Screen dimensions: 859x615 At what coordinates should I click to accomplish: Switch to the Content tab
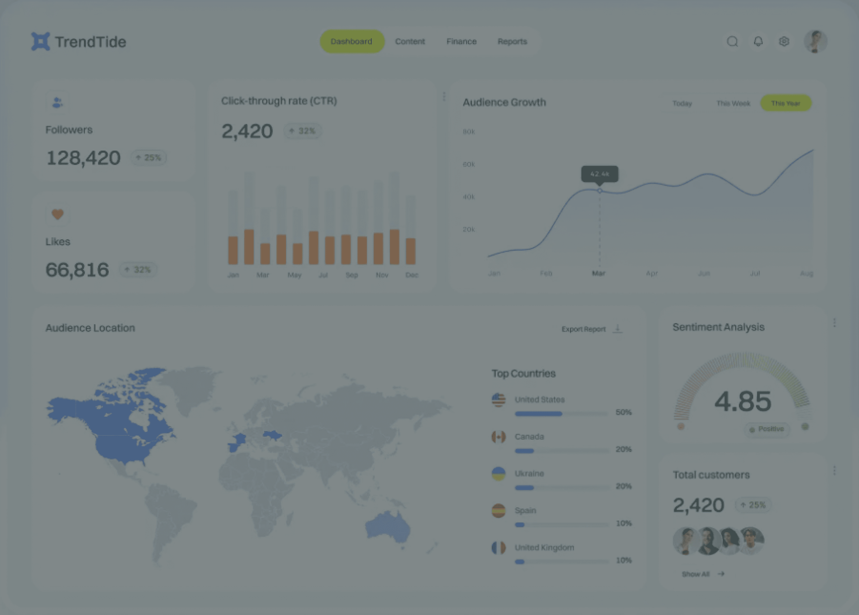[410, 41]
